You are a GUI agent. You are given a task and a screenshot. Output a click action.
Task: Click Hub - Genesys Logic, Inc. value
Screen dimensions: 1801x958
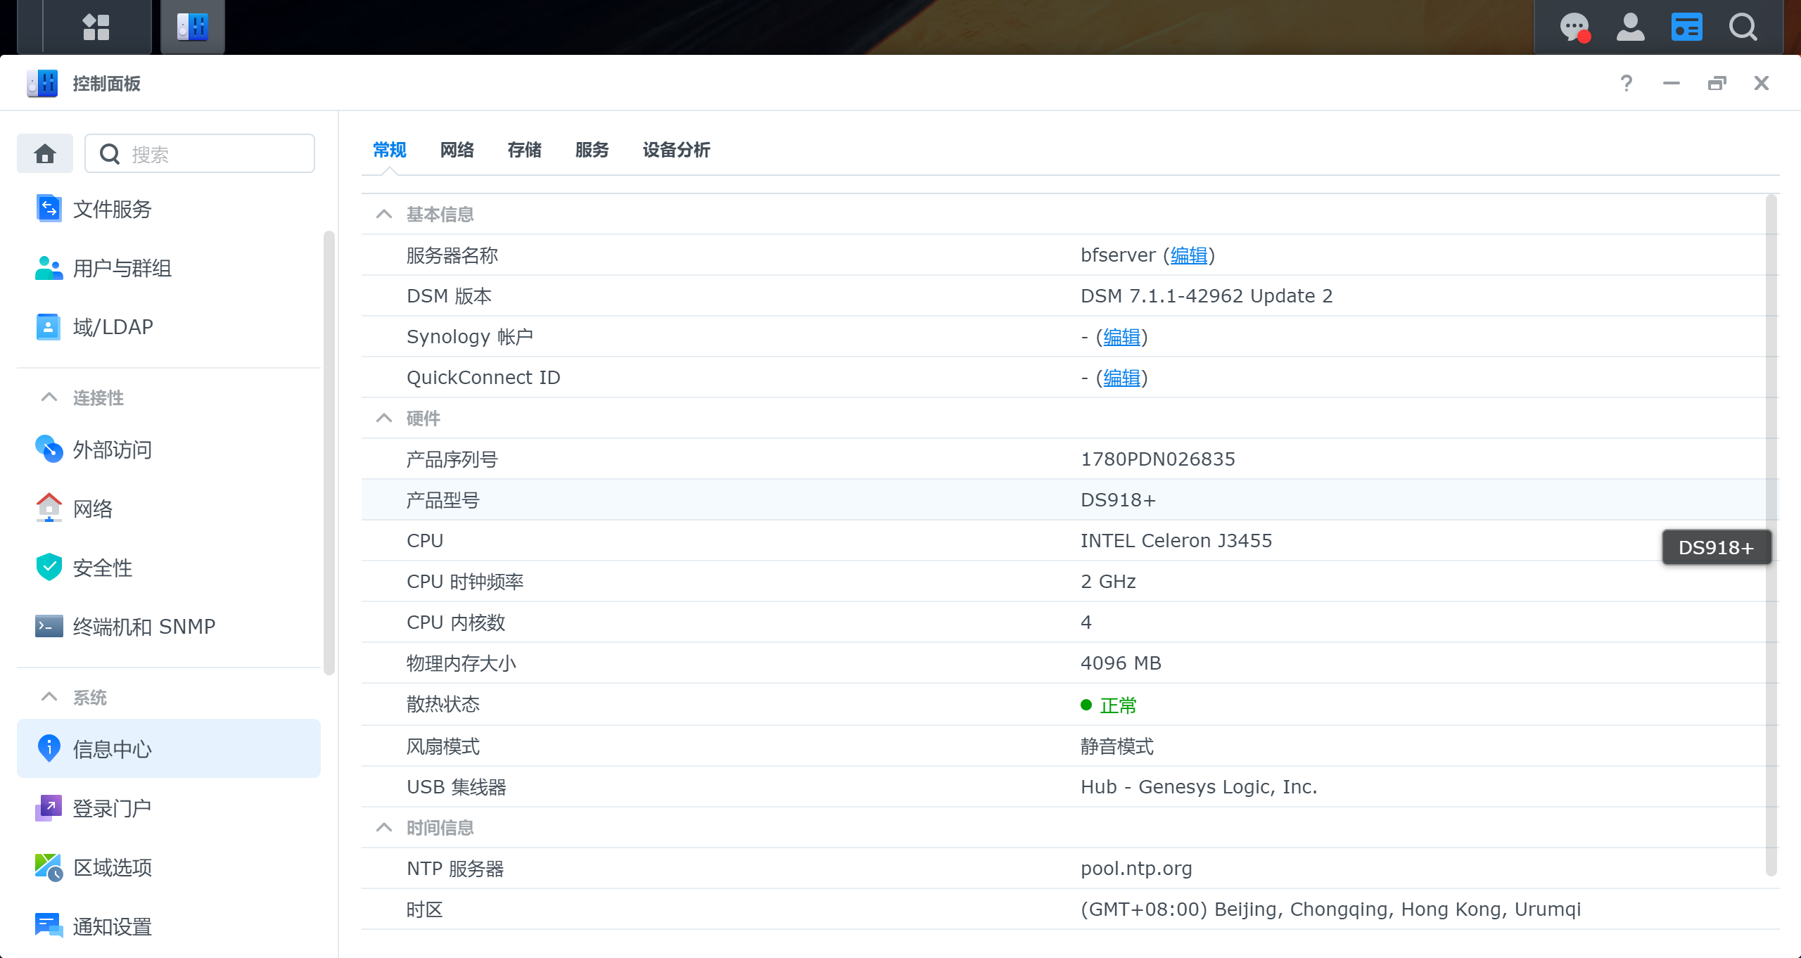(x=1199, y=787)
